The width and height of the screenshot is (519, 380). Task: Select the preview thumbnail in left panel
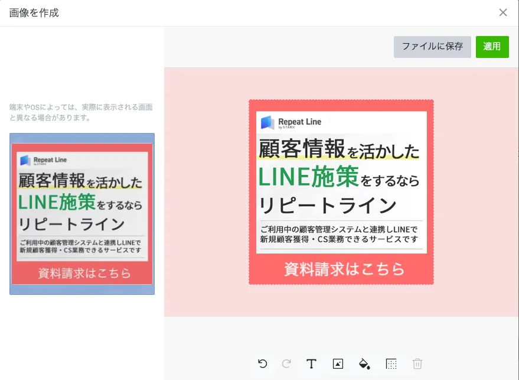click(x=82, y=214)
